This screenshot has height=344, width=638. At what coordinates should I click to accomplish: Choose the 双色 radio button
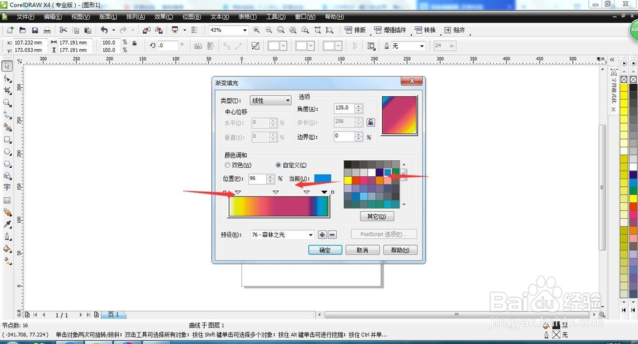pyautogui.click(x=228, y=165)
